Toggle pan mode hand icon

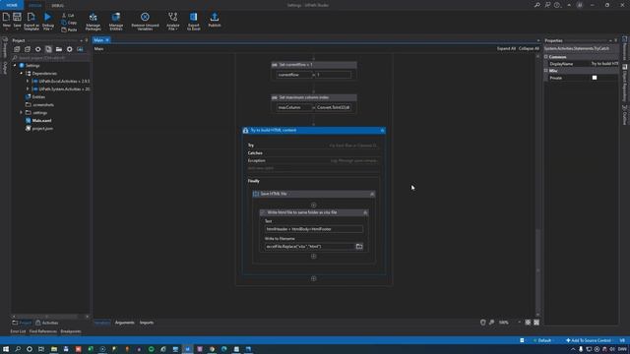pos(482,323)
